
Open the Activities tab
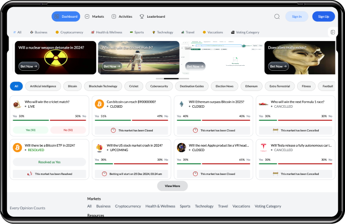[x=122, y=17]
